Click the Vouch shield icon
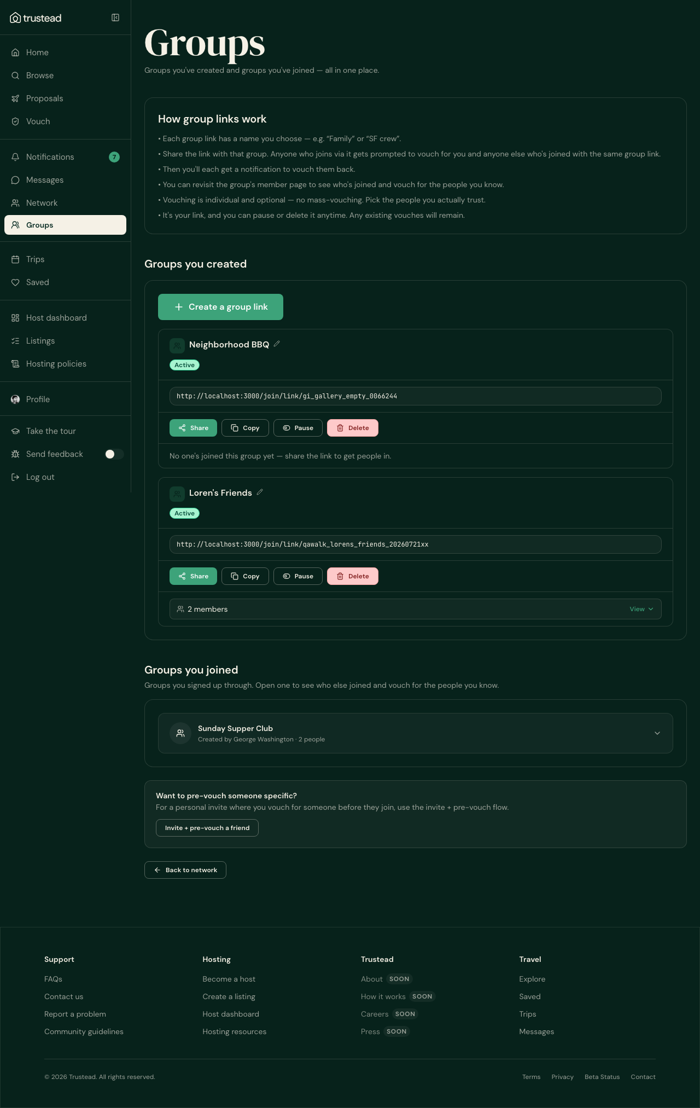 click(15, 121)
